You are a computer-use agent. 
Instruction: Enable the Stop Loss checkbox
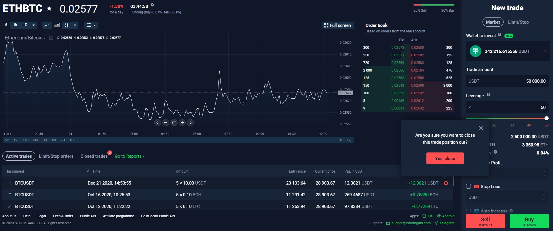tap(468, 186)
